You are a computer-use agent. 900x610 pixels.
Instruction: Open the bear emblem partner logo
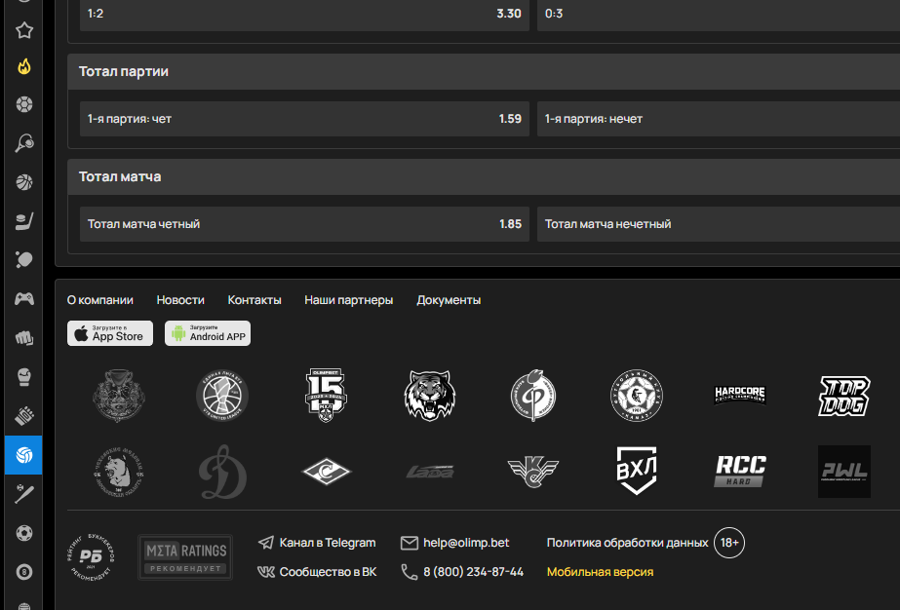click(x=119, y=472)
